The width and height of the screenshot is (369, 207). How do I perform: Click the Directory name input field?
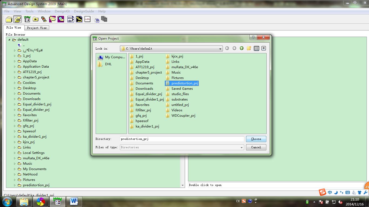[x=182, y=139]
